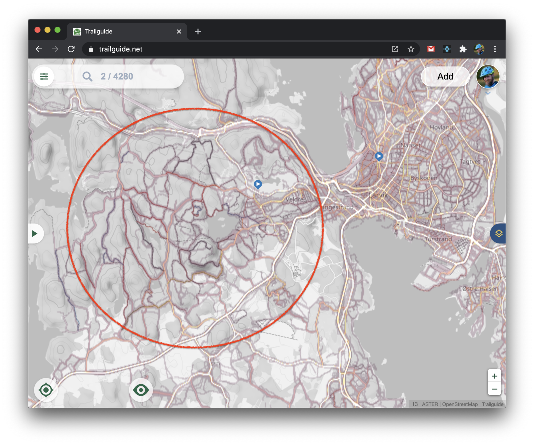Zoom out the map with minus
Image resolution: width=534 pixels, height=445 pixels.
click(x=494, y=389)
